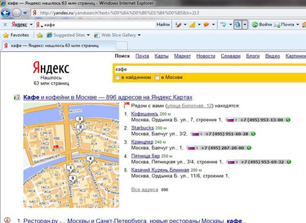The image size is (306, 223).
Task: Click the browser Forward arrow button
Action: coord(17,13)
